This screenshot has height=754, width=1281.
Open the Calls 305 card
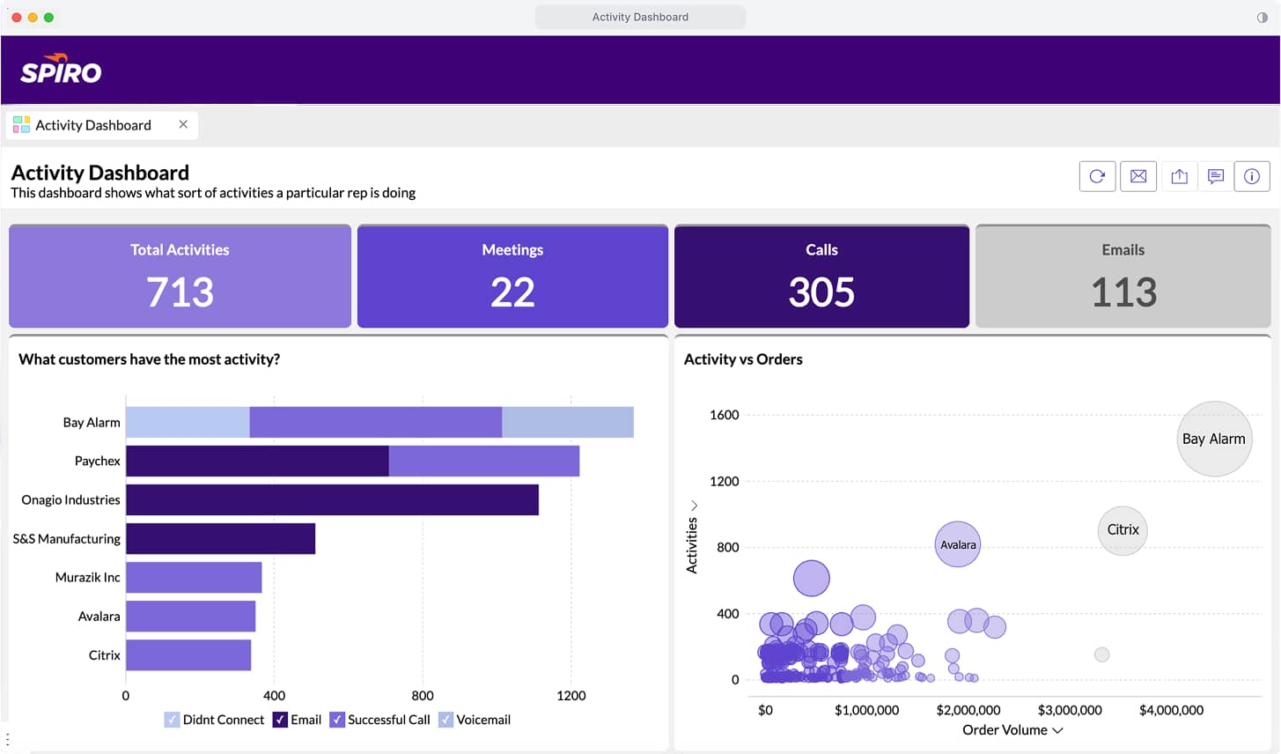(821, 277)
